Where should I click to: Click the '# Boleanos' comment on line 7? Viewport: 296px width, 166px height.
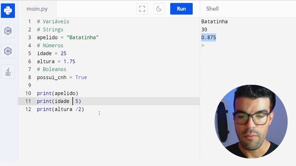[x=51, y=69]
